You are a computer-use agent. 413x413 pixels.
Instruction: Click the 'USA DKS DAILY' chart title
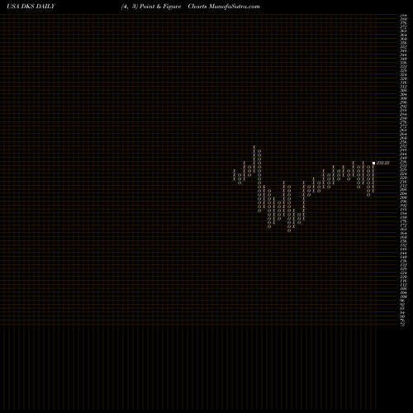[x=31, y=7]
